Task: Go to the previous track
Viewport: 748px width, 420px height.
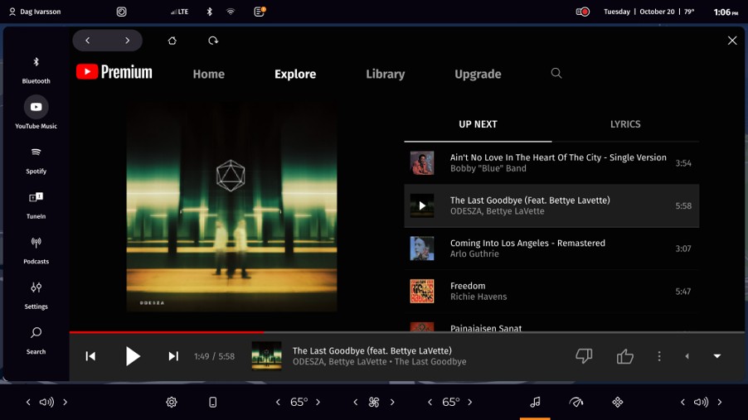Action: click(x=90, y=356)
